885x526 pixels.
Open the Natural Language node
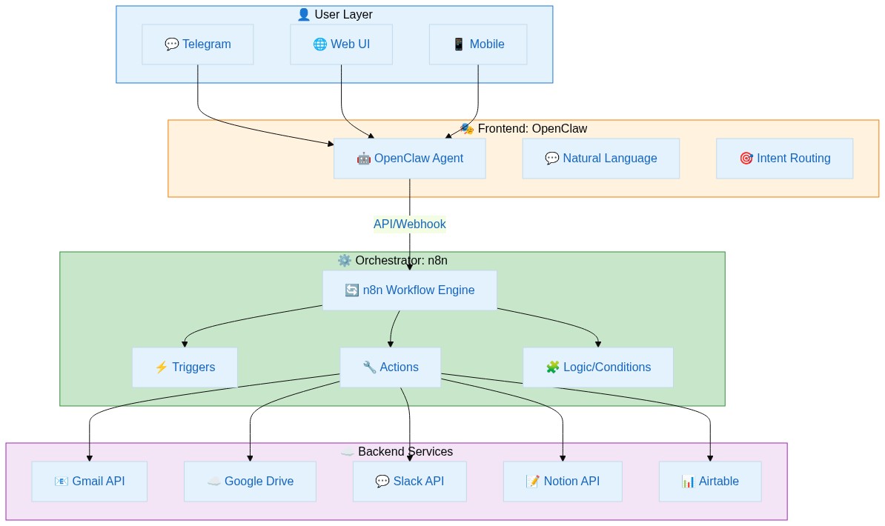tap(601, 158)
